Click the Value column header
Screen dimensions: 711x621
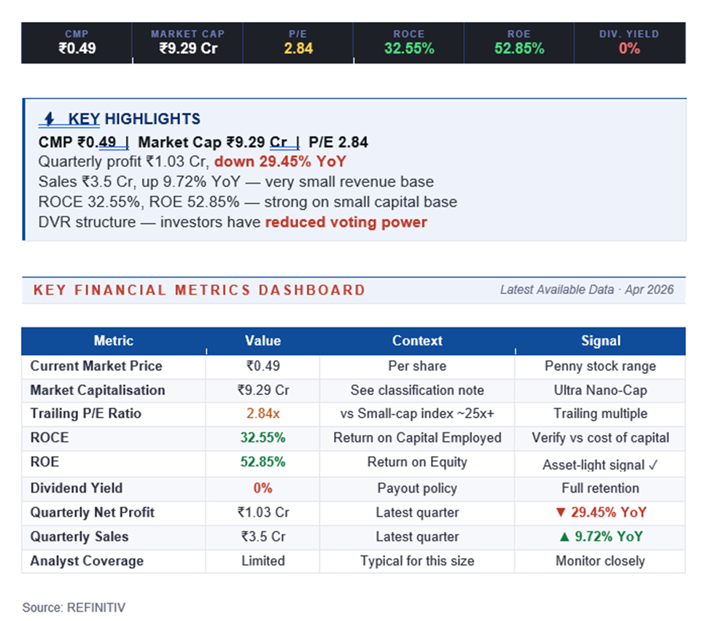(263, 340)
